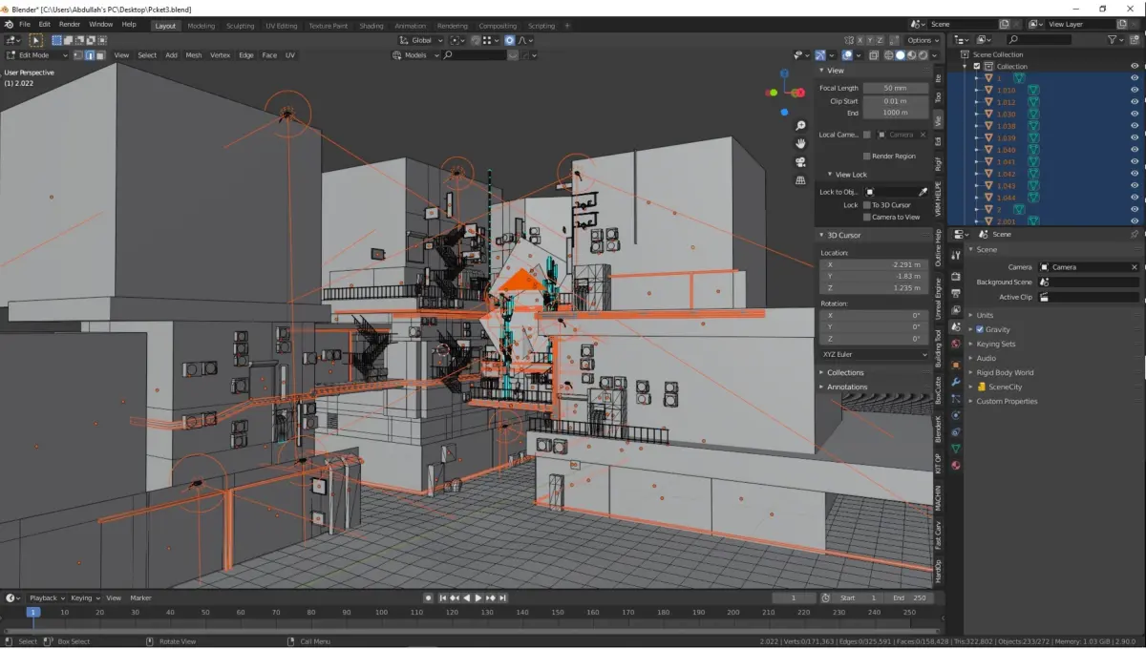Screen dimensions: 1146x649
Task: Open the Modifier properties wrench icon
Action: tap(956, 382)
